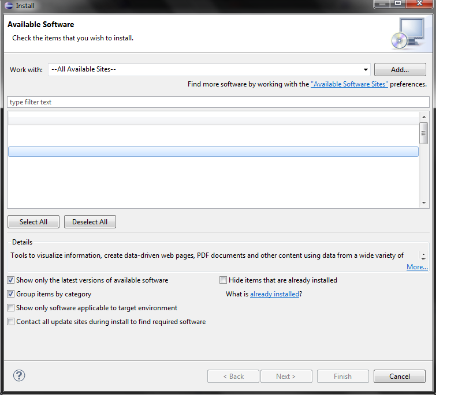Toggle Show only the latest versions checkbox
Image resolution: width=473 pixels, height=395 pixels.
[x=11, y=280]
